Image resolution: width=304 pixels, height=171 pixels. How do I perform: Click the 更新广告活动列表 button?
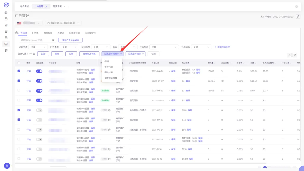[x=70, y=40]
